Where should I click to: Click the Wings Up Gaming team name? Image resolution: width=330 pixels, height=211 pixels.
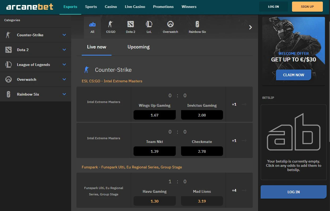click(x=155, y=105)
